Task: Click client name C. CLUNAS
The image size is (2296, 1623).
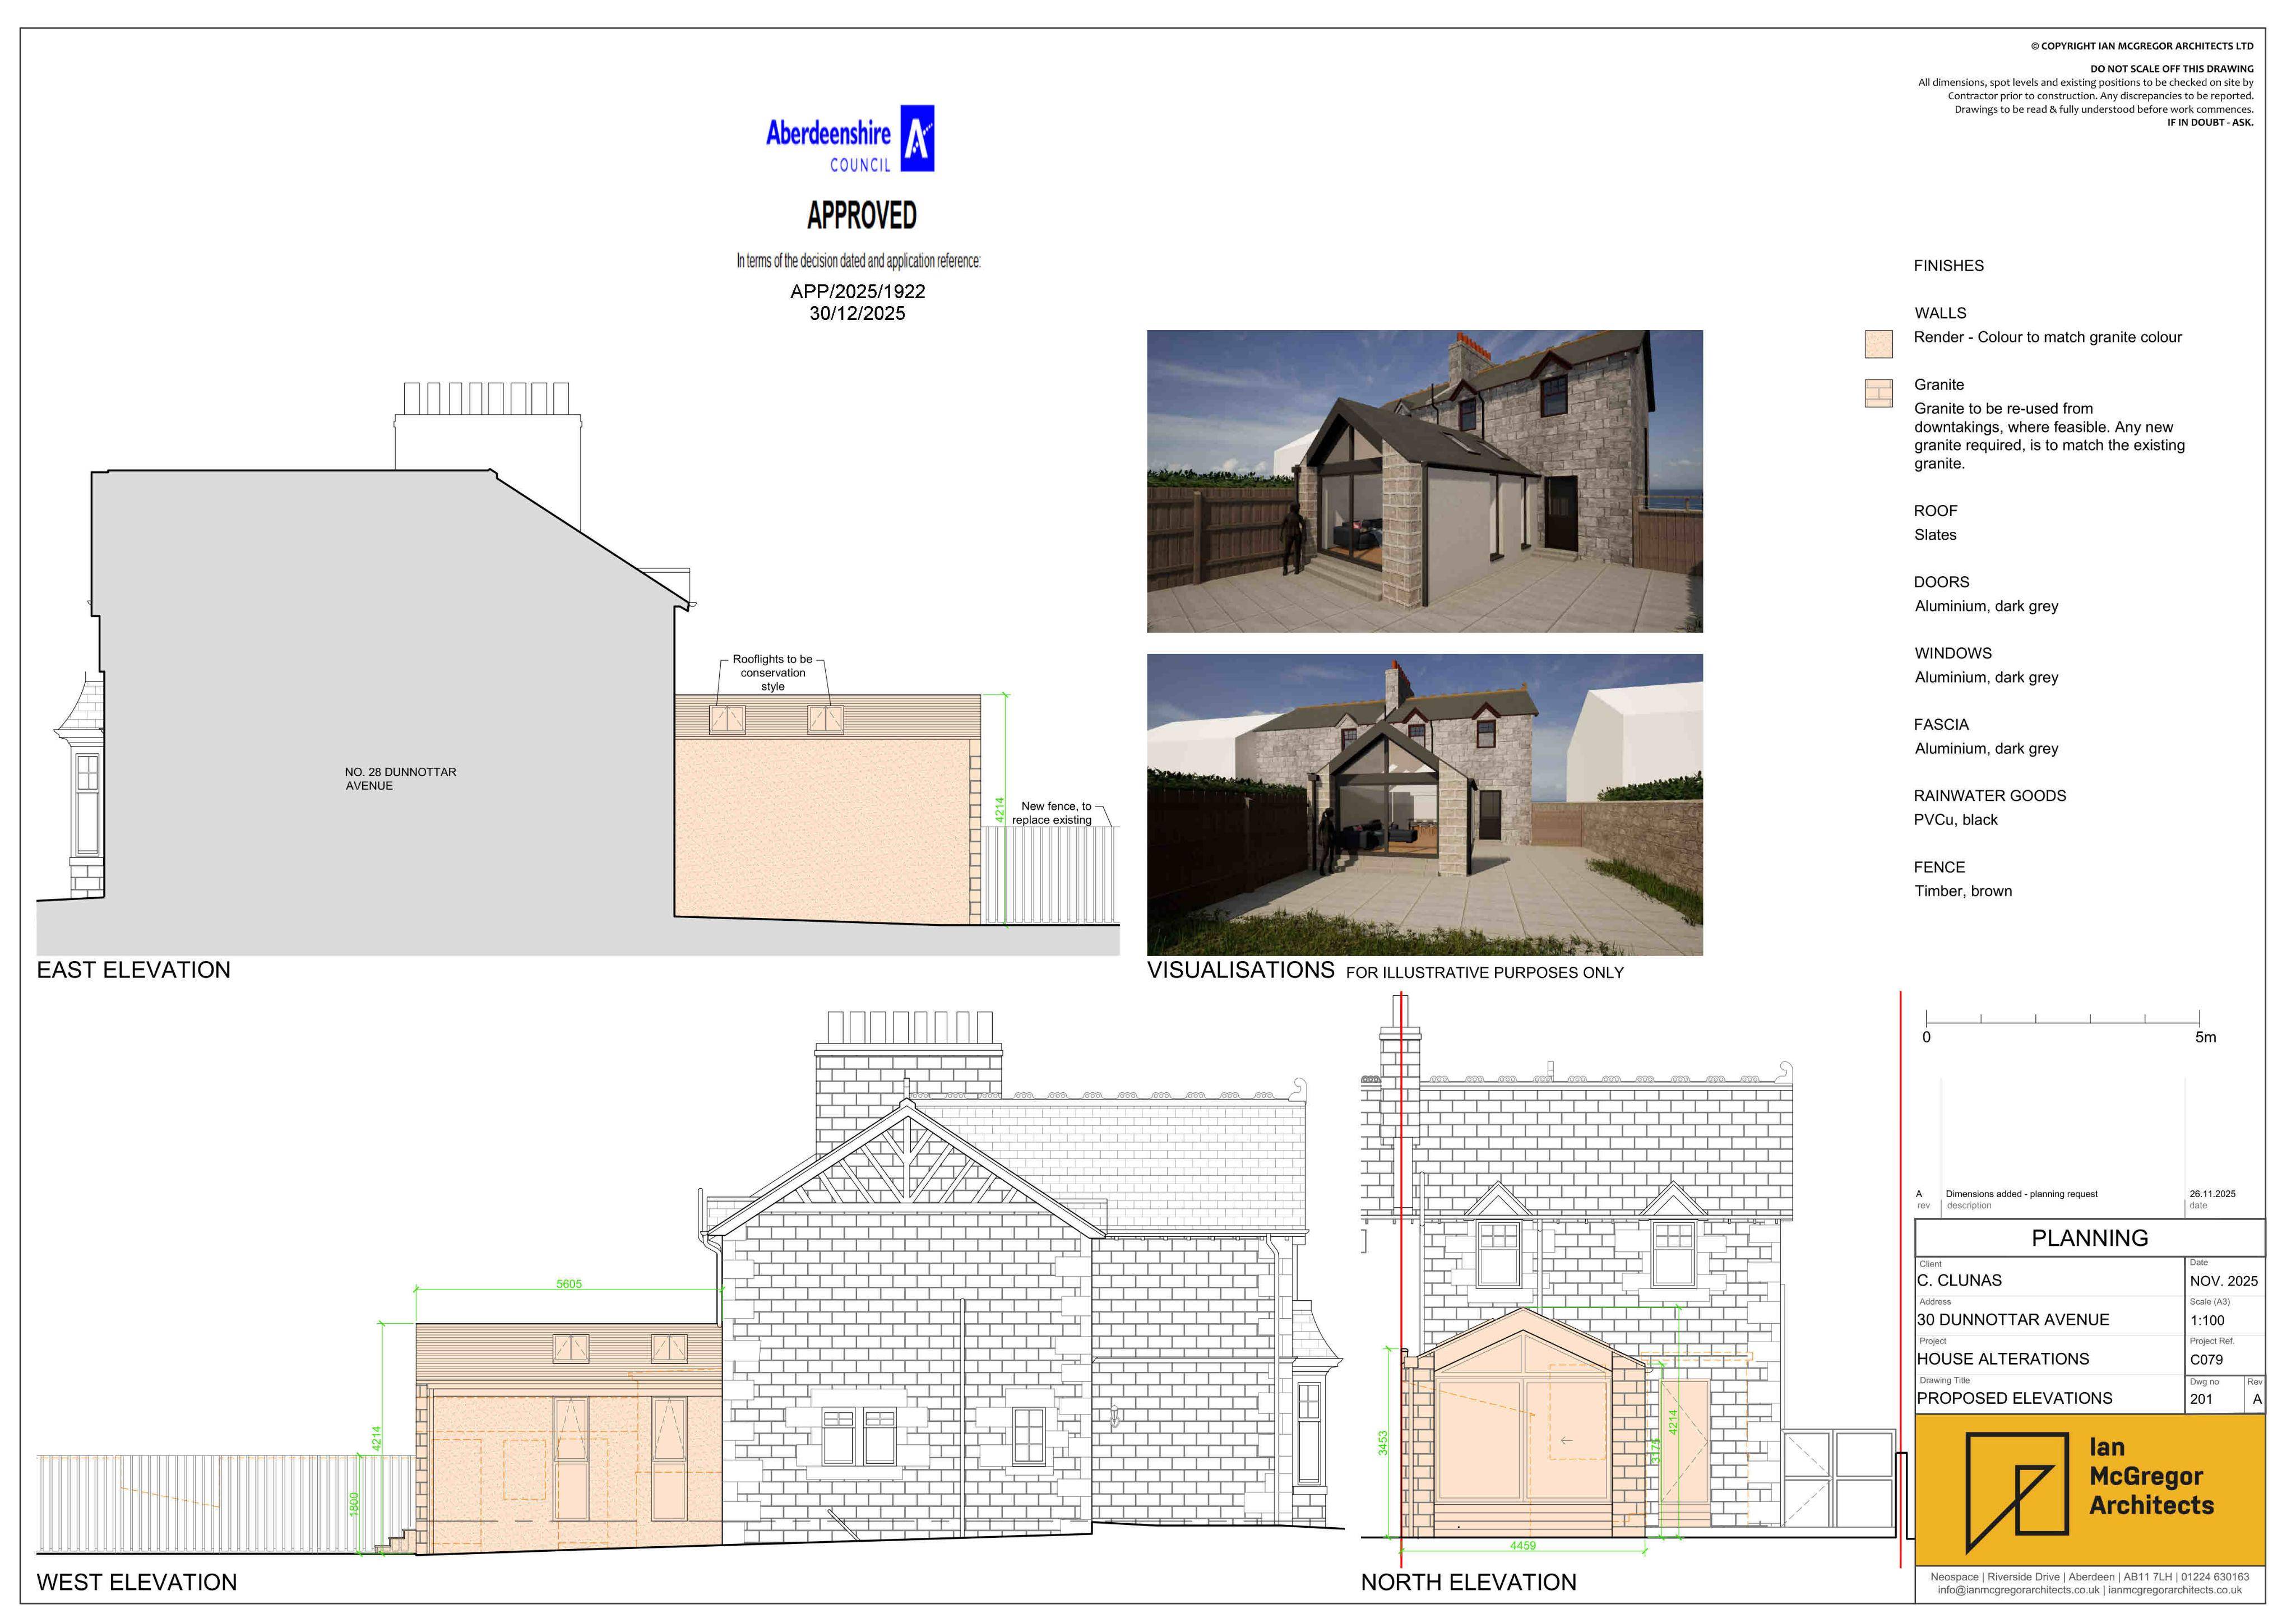Action: [x=1959, y=1281]
